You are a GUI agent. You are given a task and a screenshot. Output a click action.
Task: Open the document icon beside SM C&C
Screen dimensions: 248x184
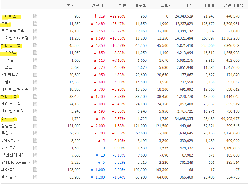click(35, 140)
